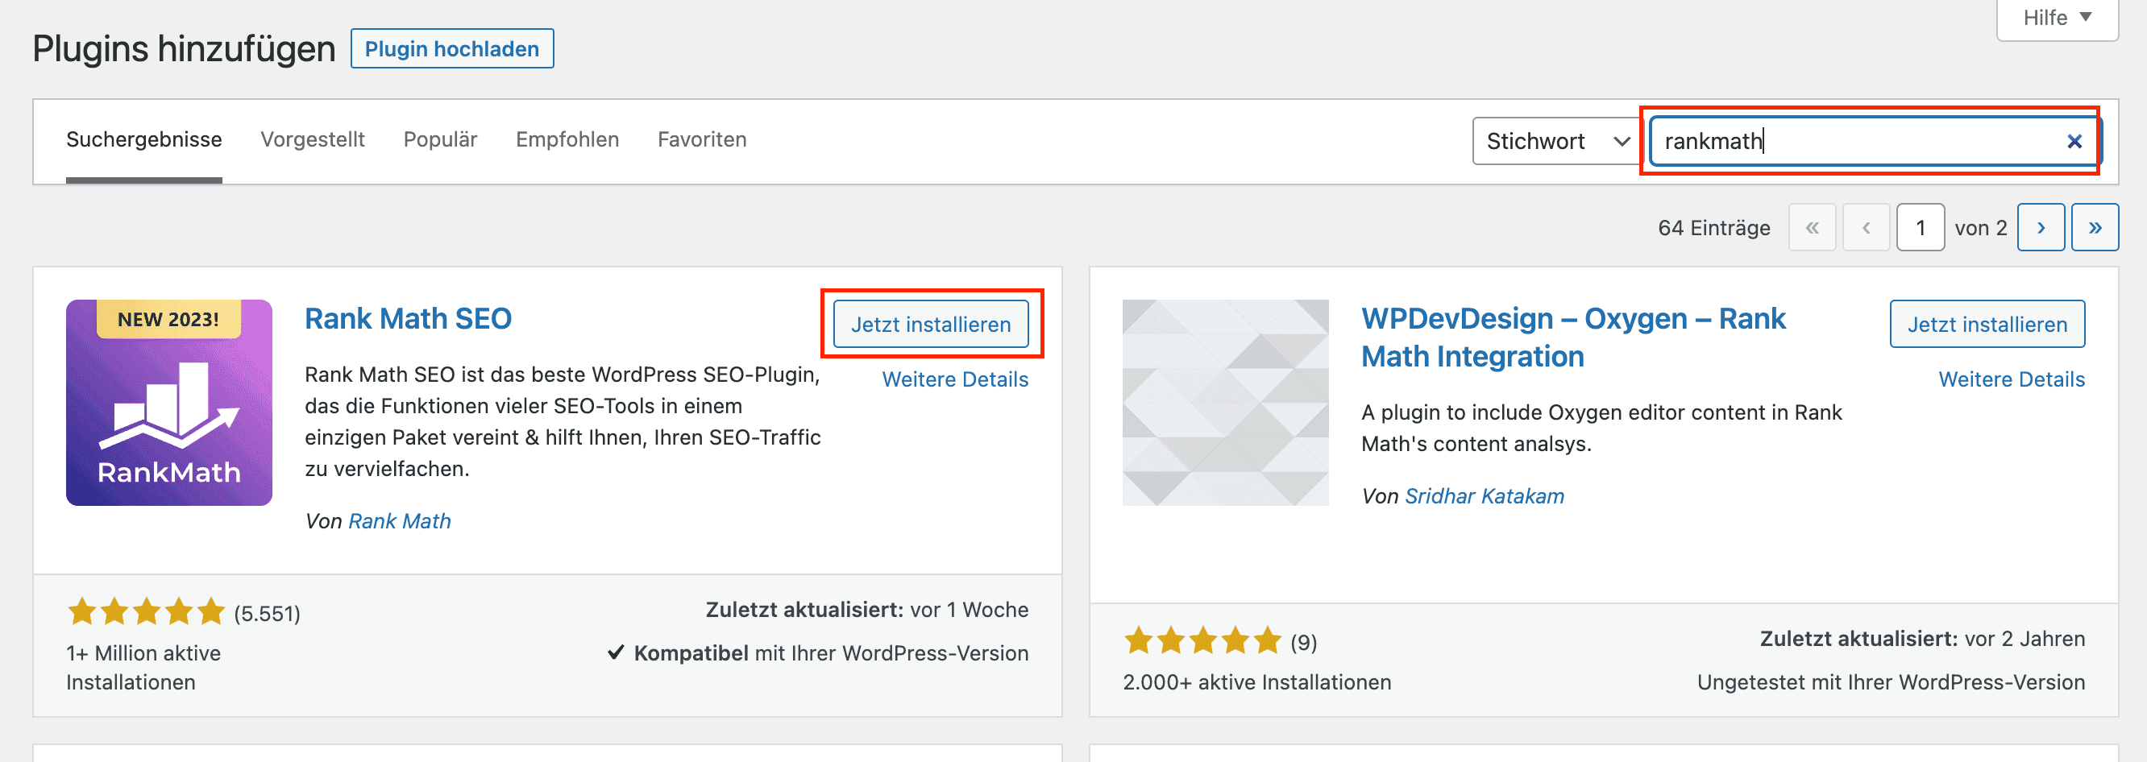Select Zuletzt aktualisiert: vor 1 Woche text
2147x762 pixels.
click(867, 611)
